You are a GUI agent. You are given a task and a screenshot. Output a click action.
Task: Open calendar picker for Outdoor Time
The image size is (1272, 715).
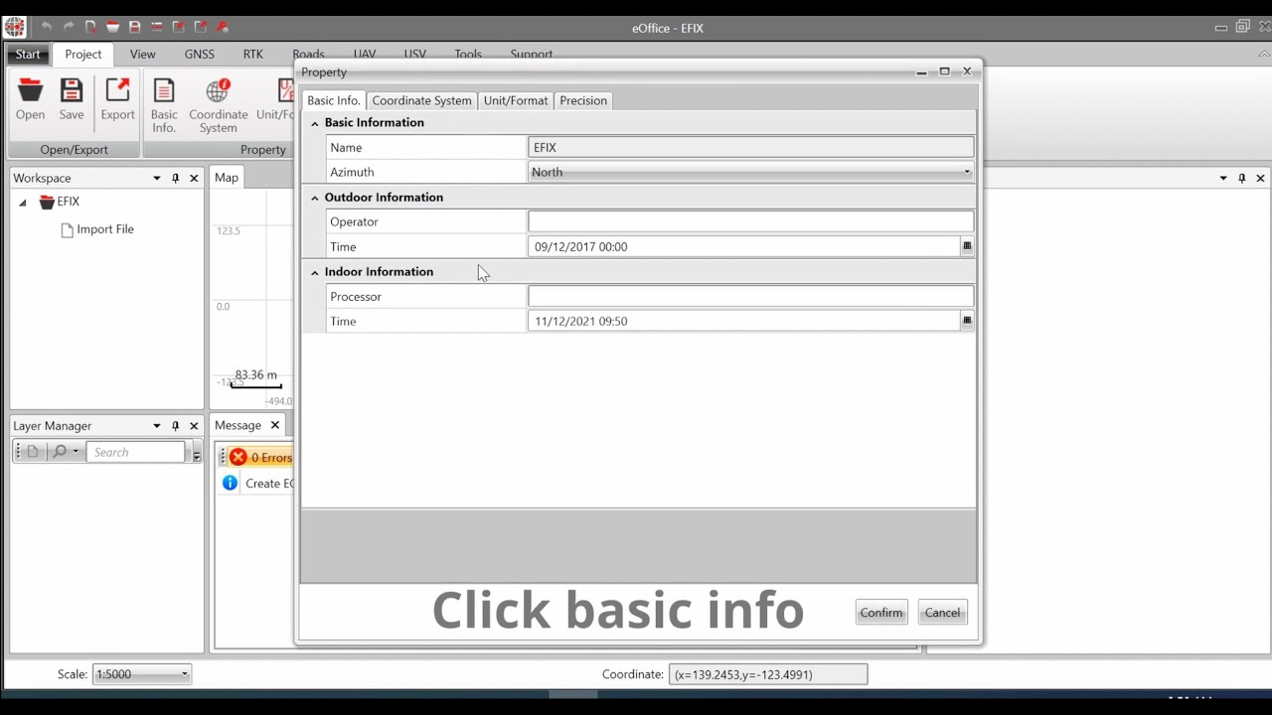coord(967,246)
